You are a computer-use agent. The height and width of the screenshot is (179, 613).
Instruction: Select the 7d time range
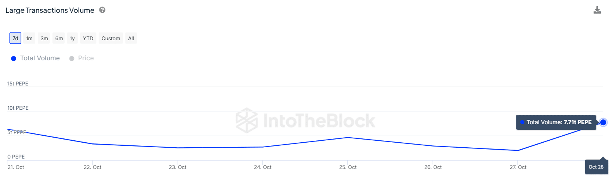point(15,38)
